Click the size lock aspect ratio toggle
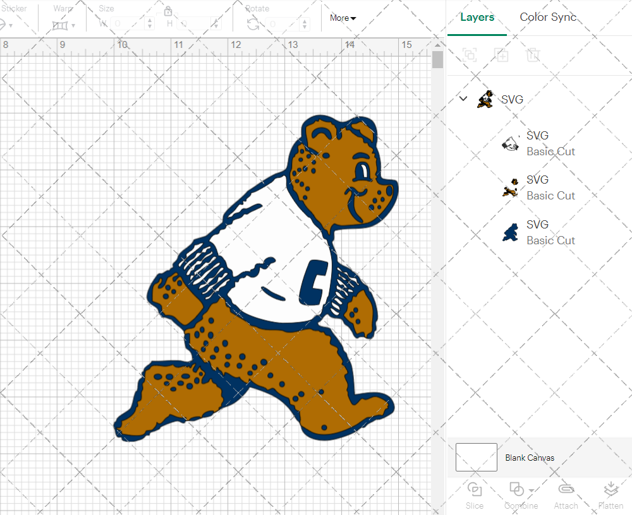 coord(168,11)
